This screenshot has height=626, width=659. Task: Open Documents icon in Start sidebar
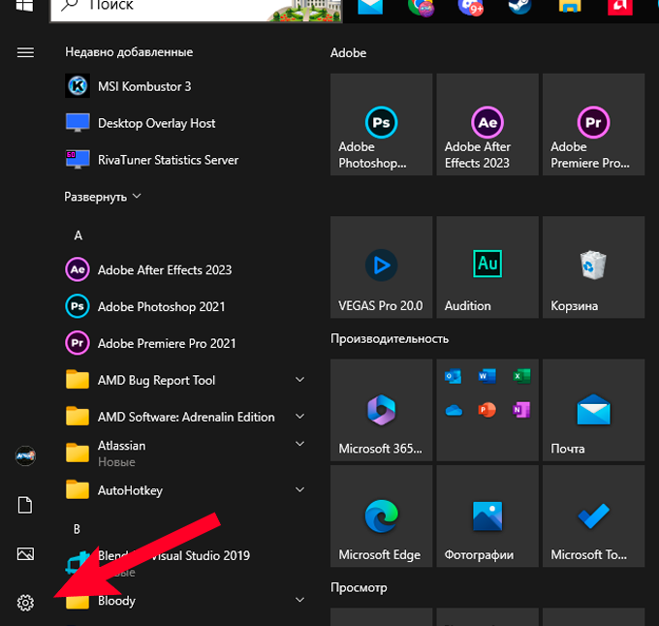25,505
